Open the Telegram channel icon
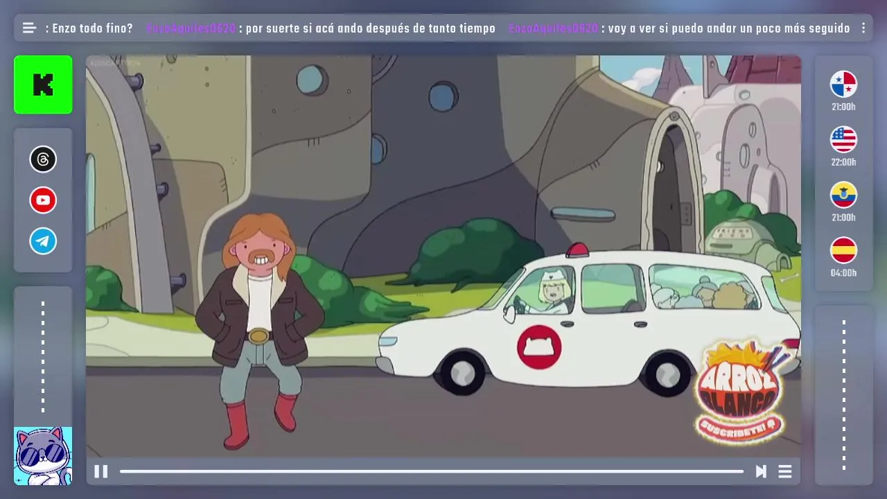 coord(43,241)
